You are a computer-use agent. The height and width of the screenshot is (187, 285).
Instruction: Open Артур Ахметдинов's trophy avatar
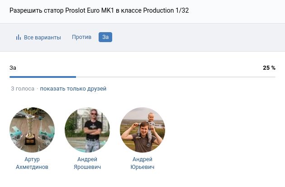coord(32,130)
